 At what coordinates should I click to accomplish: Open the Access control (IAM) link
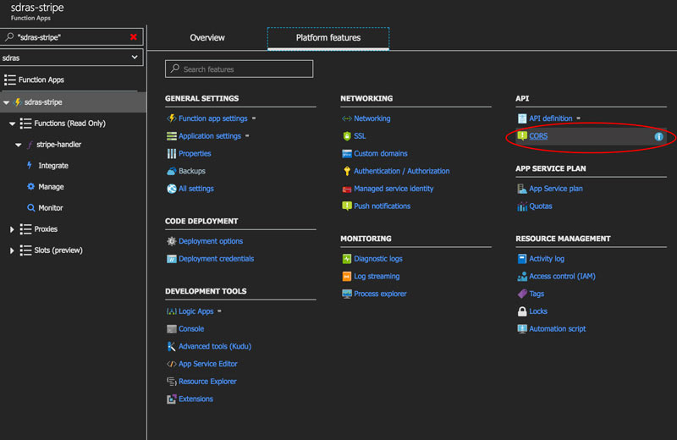[x=562, y=277]
